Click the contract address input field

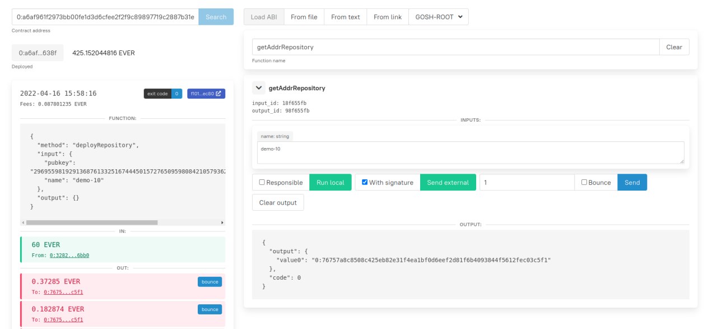pyautogui.click(x=105, y=17)
